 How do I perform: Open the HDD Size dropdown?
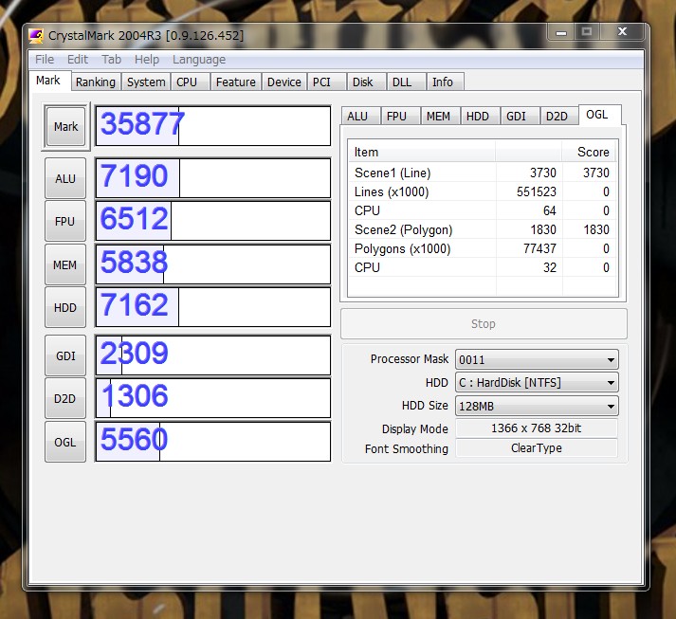tap(537, 406)
